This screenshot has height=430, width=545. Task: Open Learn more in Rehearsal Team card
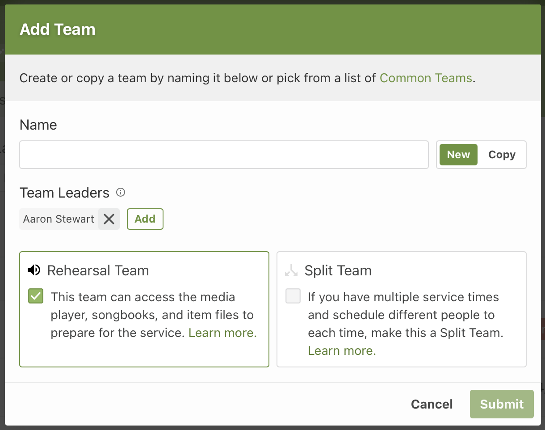pyautogui.click(x=222, y=333)
